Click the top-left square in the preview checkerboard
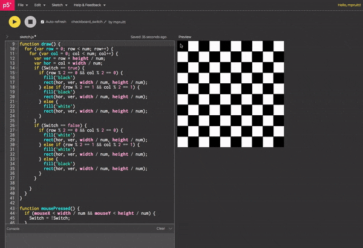The height and width of the screenshot is (248, 363). [183, 46]
